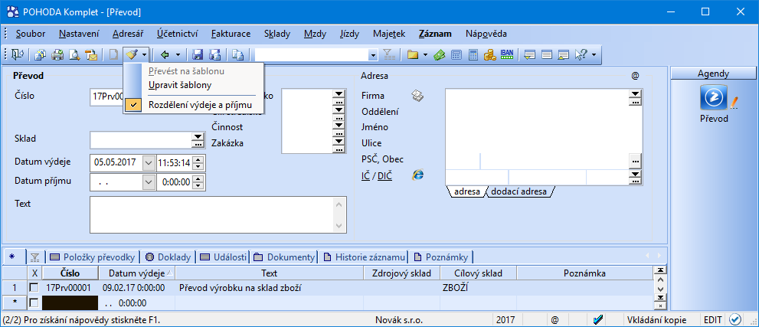This screenshot has height=327, width=759.
Task: Click the save-all double floppy icon
Action: [x=214, y=54]
